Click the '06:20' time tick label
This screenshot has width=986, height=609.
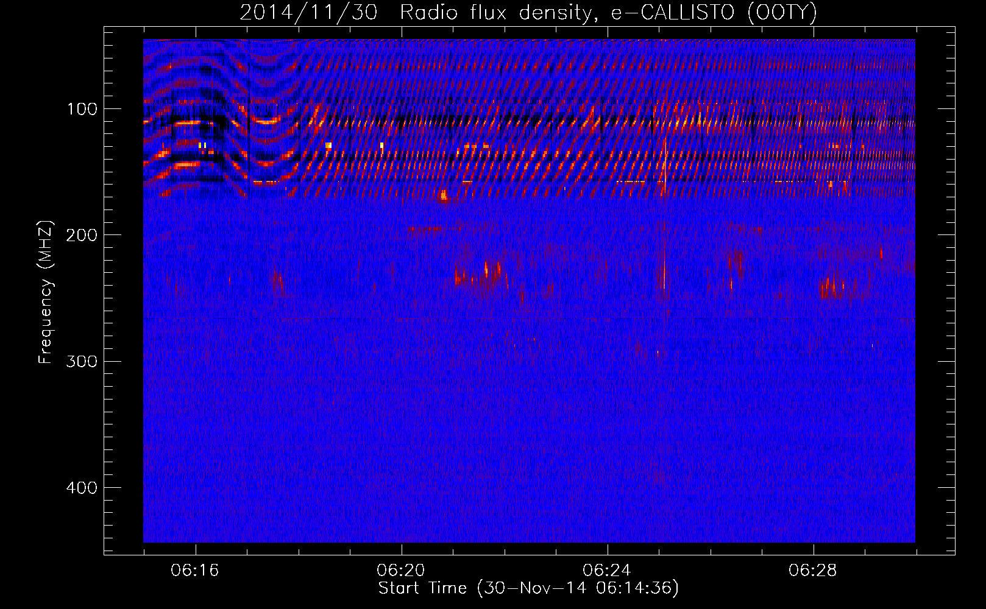coord(401,571)
